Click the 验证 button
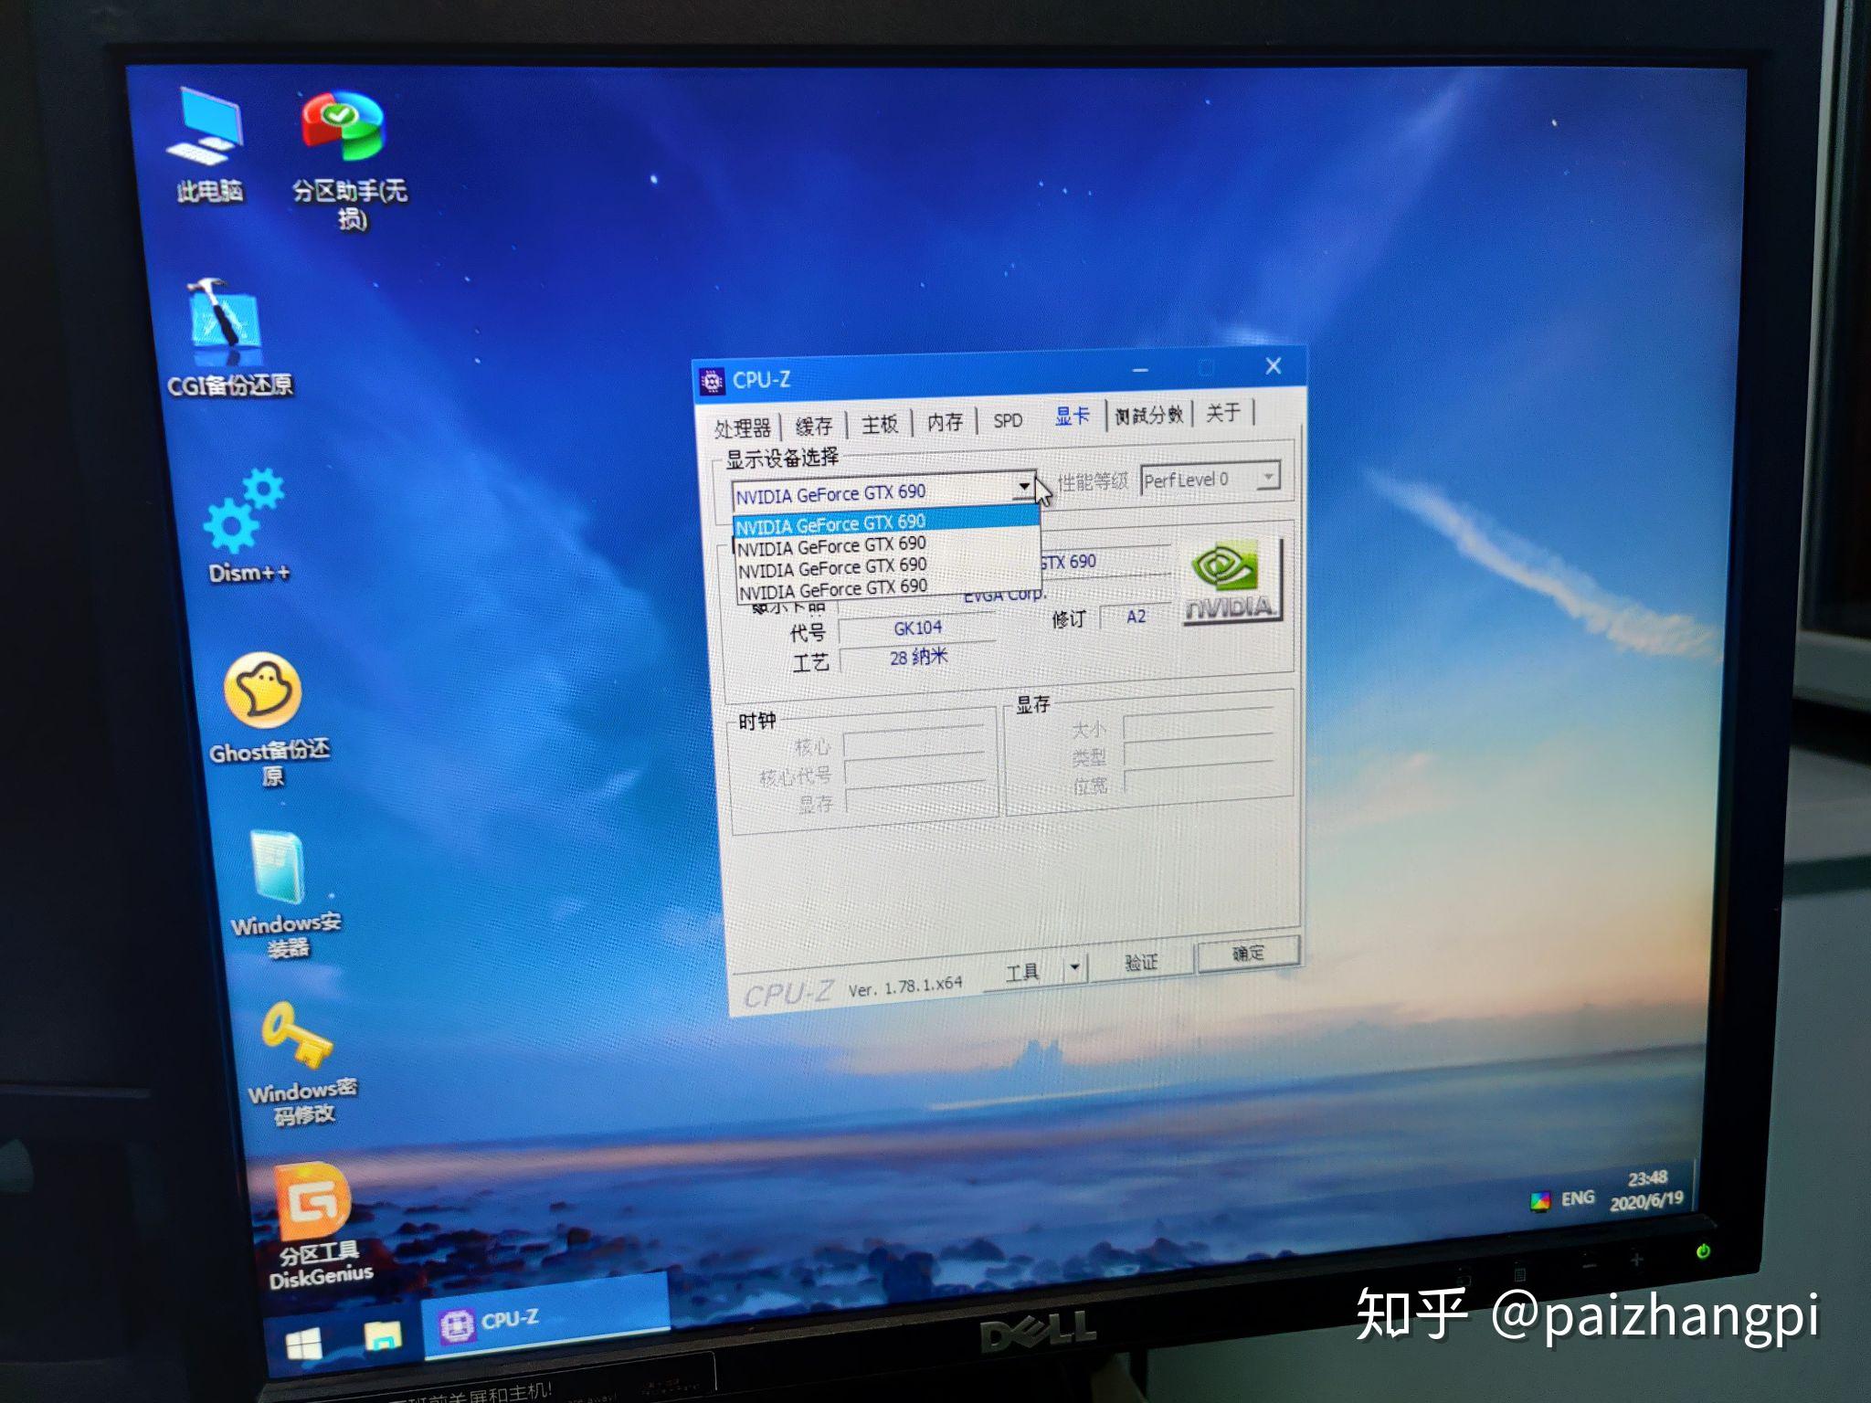Screen dimensions: 1871x1403 pos(1141,962)
